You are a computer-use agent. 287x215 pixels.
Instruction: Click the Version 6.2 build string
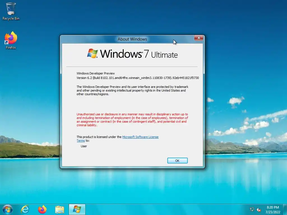coord(138,78)
